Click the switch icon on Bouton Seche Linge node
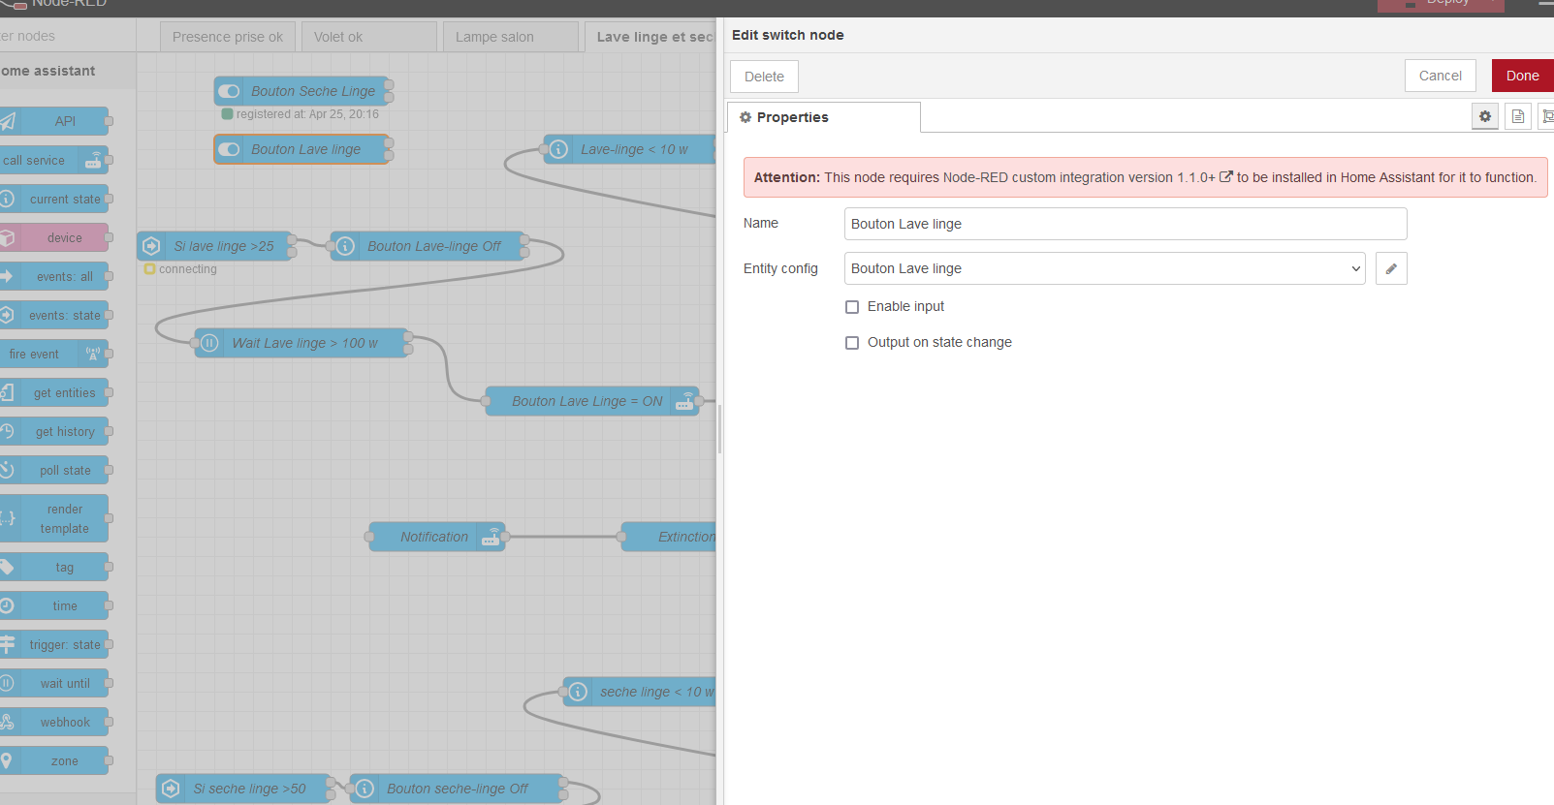Screen dimensions: 1554x805 tap(230, 91)
